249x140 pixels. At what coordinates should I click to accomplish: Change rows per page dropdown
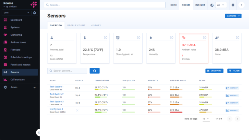click(206, 119)
